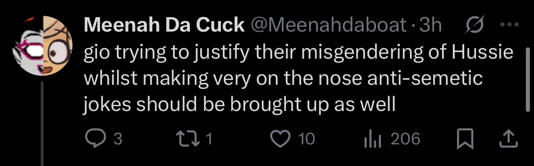Like the tweet with the heart icon
This screenshot has height=166, width=534.
280,139
